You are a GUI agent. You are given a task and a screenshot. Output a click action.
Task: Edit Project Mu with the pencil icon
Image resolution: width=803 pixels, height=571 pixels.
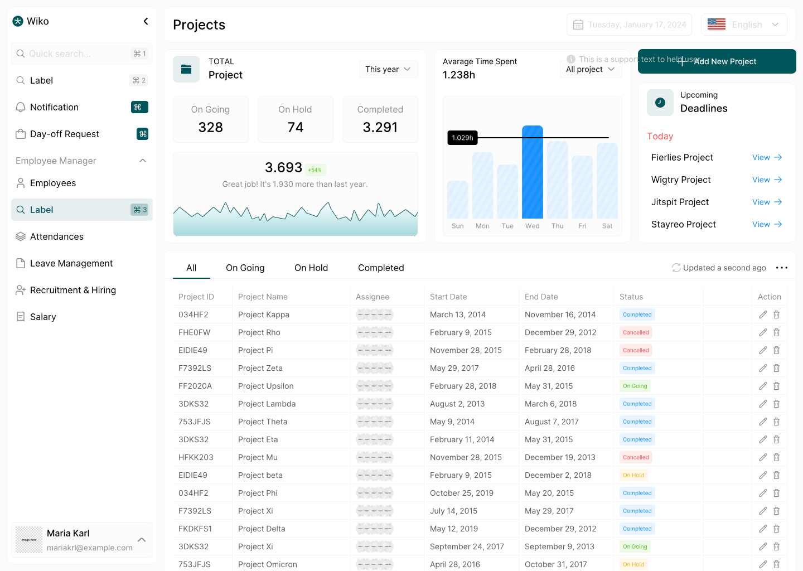pyautogui.click(x=763, y=457)
